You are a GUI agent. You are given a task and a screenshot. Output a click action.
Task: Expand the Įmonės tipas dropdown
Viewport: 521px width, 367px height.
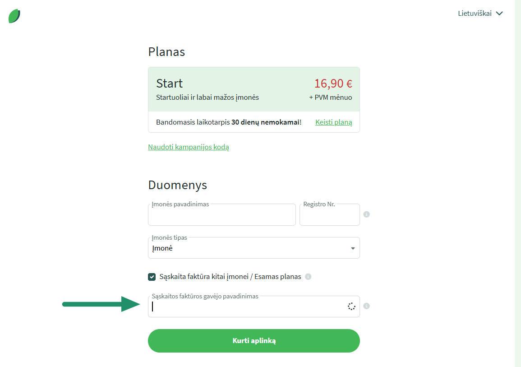[x=254, y=248]
